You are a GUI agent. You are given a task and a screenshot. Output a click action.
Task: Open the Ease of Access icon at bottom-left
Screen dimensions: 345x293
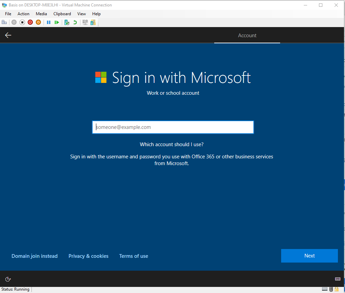[x=8, y=279]
